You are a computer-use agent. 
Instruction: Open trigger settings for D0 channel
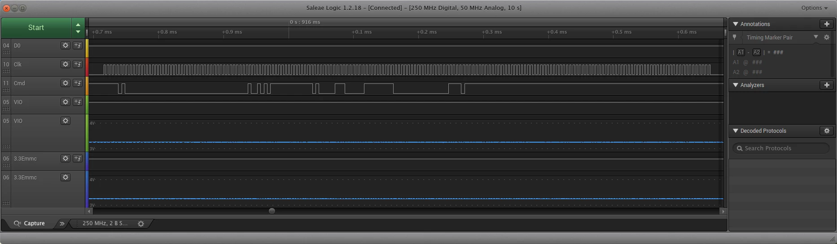[x=78, y=45]
